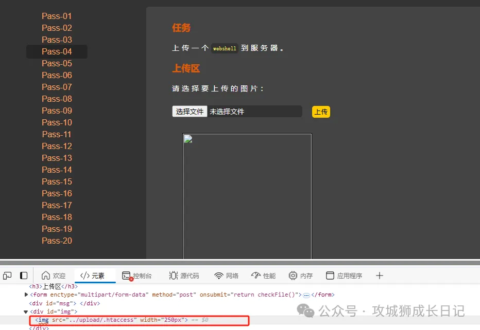Open the Performance (性能) panel
The image size is (480, 330).
click(x=263, y=276)
